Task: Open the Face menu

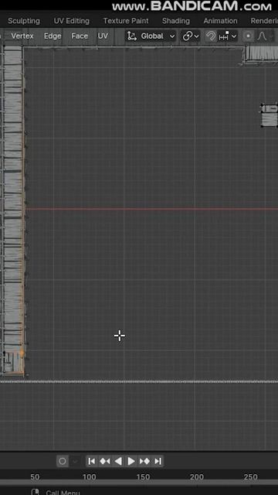Action: point(80,36)
